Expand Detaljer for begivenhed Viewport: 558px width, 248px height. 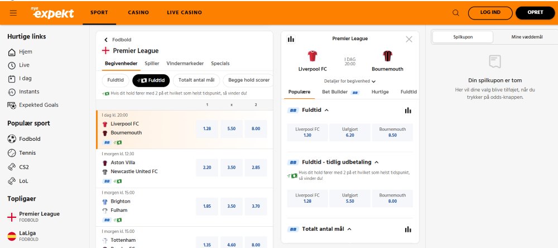350,81
